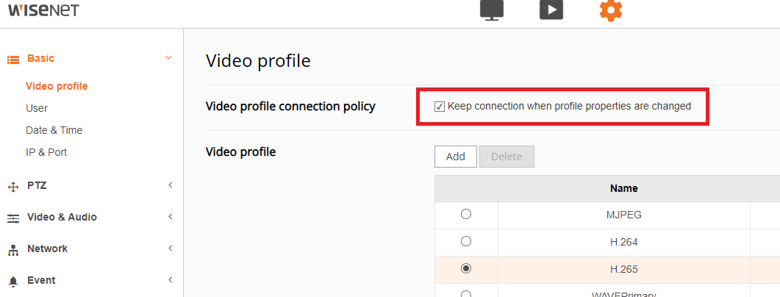
Task: Select the H.265 profile radio button
Action: (465, 269)
